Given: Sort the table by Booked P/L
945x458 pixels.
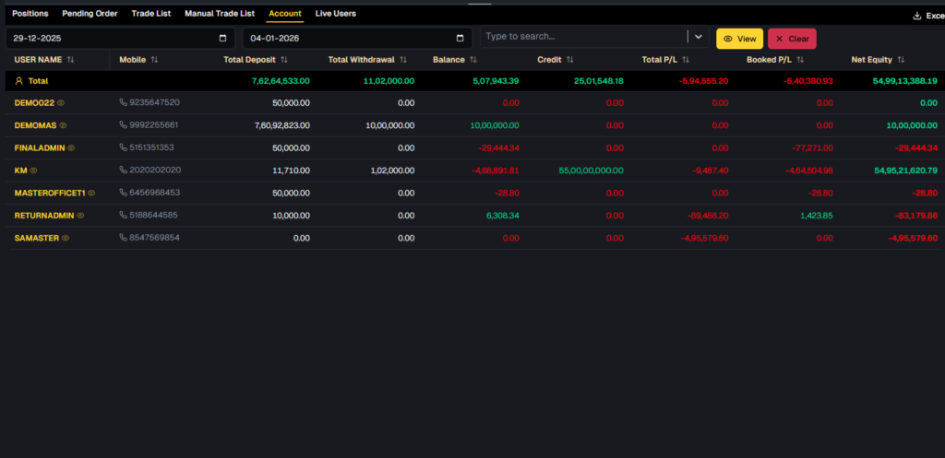Looking at the screenshot, I should 798,60.
